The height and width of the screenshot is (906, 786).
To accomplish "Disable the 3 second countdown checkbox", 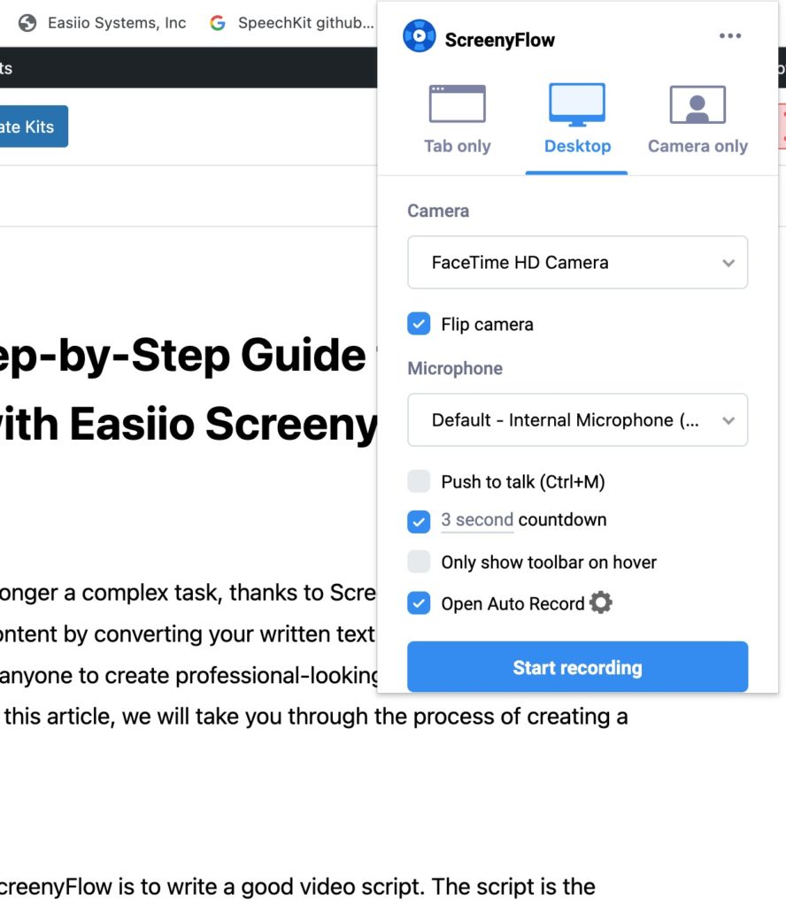I will coord(419,522).
